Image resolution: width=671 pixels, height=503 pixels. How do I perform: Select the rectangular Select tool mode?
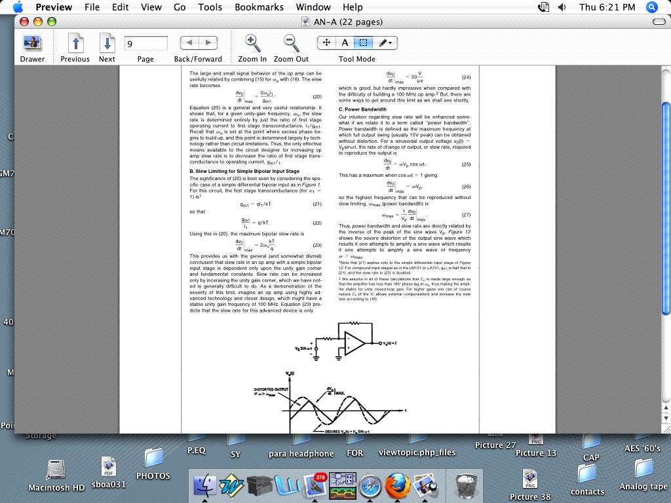click(x=363, y=43)
